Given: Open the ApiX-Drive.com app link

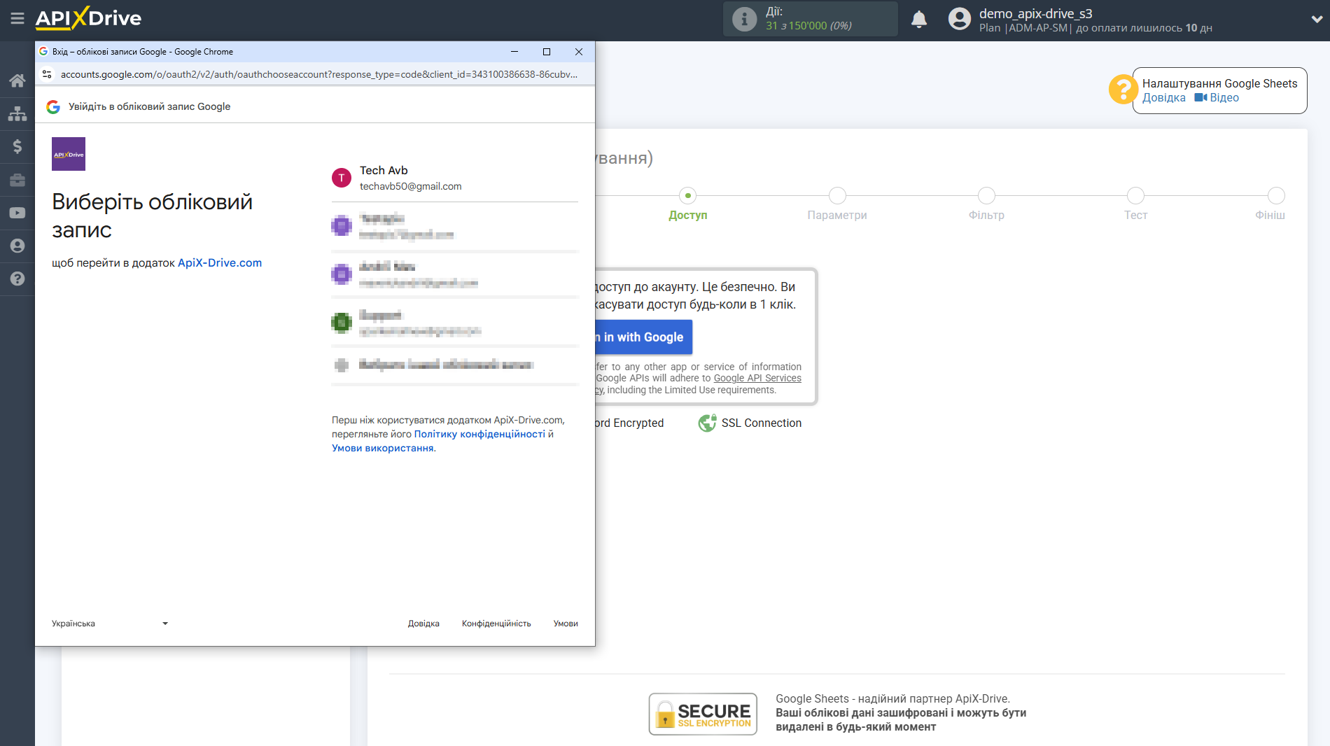Looking at the screenshot, I should point(220,263).
